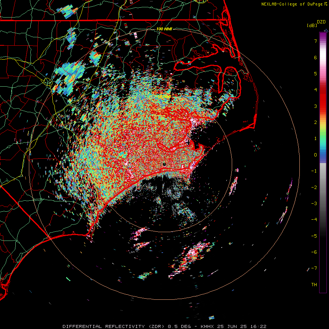Click the DZD product label above scale

(x=321, y=22)
